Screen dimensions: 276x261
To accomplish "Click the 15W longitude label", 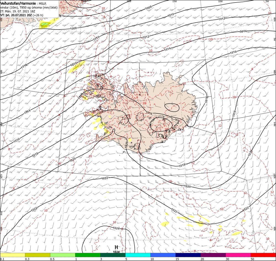I will [x=174, y=1].
